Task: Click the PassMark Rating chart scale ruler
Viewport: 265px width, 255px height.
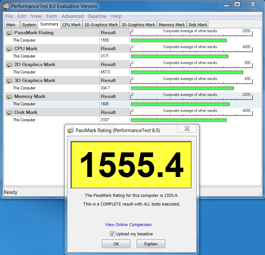Action: (x=191, y=33)
